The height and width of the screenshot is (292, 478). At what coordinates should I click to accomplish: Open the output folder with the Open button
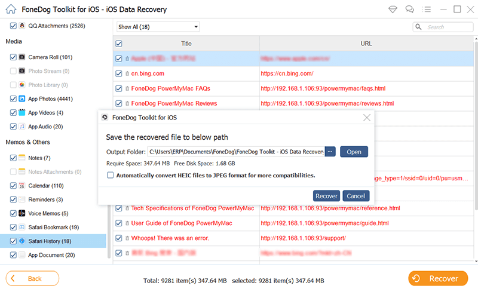pyautogui.click(x=354, y=152)
